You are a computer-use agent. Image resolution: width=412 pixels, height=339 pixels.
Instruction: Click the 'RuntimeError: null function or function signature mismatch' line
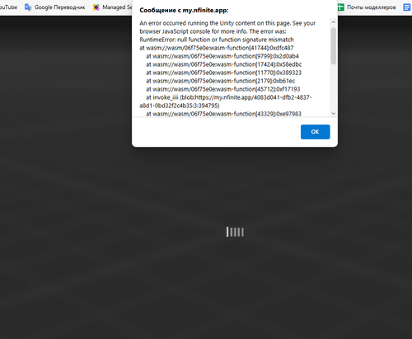point(217,40)
